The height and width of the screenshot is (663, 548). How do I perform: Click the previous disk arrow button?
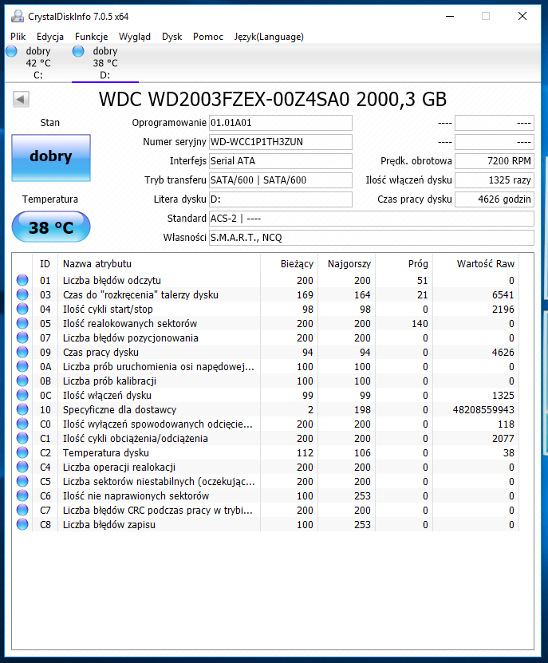click(21, 100)
